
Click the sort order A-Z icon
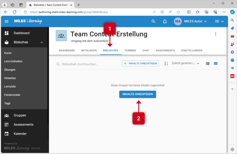pyautogui.click(x=166, y=64)
